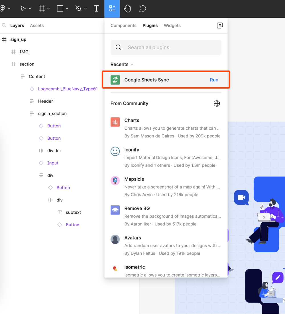Click the purple pencil bubble on canvas
This screenshot has height=314, width=285.
(278, 277)
